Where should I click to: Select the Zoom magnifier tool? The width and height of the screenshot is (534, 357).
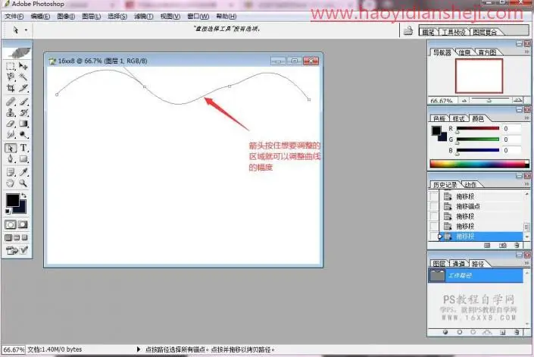click(23, 183)
